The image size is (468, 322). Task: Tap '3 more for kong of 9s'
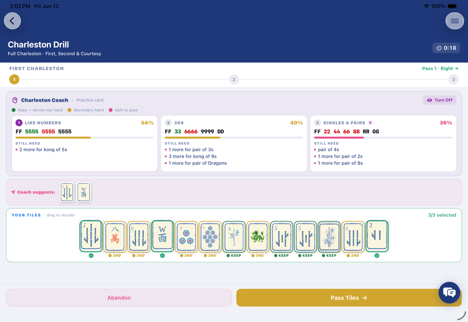(x=193, y=156)
